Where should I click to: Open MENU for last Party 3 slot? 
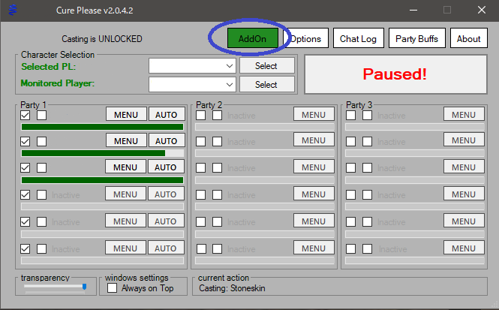click(x=464, y=248)
